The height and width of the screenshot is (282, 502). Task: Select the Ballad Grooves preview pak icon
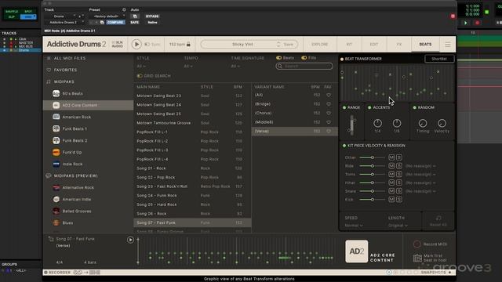56,211
